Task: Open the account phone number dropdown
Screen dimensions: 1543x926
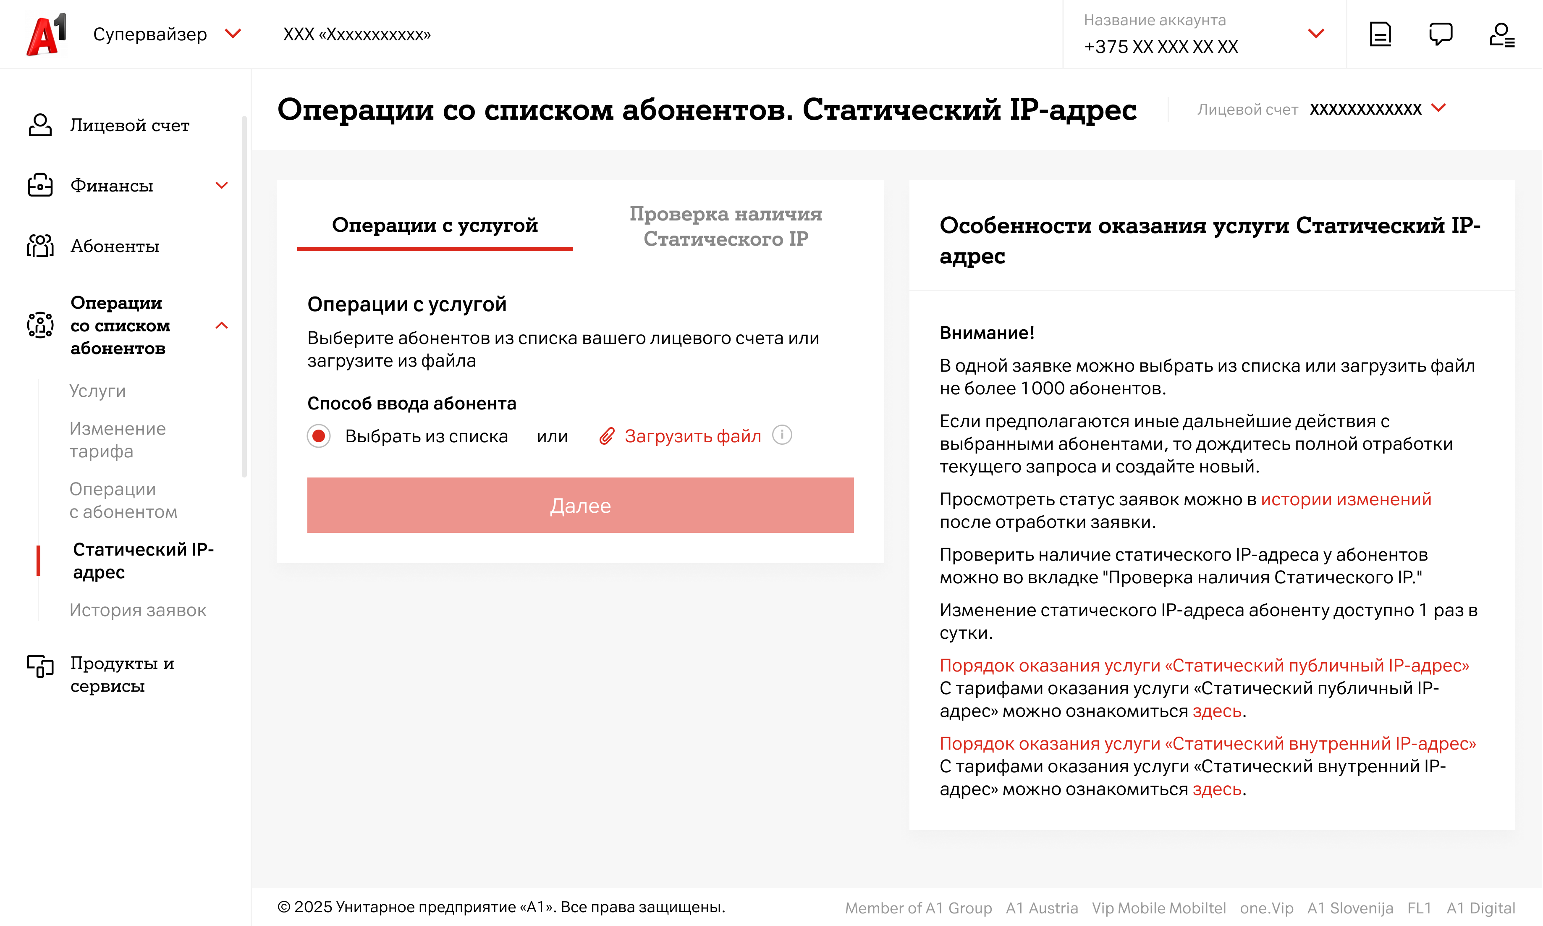Action: coord(1315,34)
